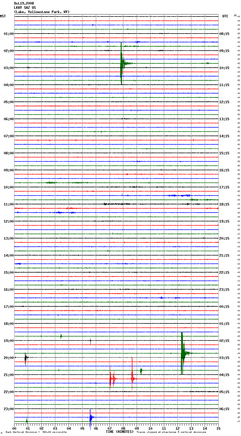This screenshot has width=241, height=436.
Task: Click the 00:15 UTC time label
Action: 224,307
